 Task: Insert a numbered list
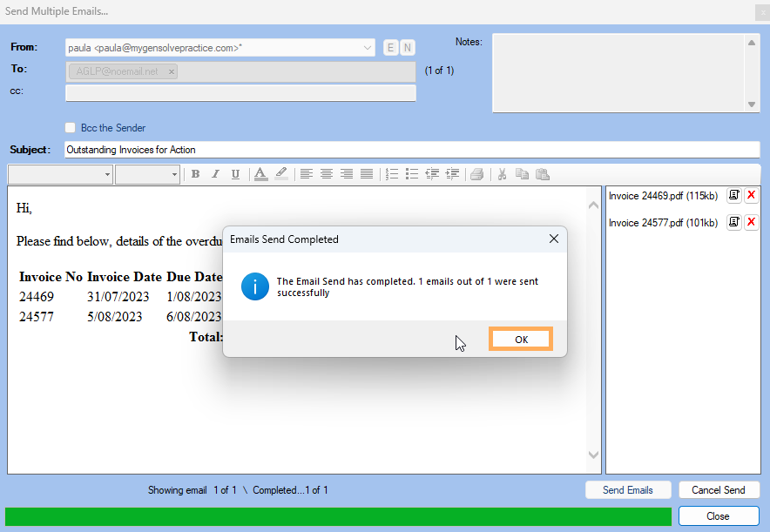tap(392, 174)
